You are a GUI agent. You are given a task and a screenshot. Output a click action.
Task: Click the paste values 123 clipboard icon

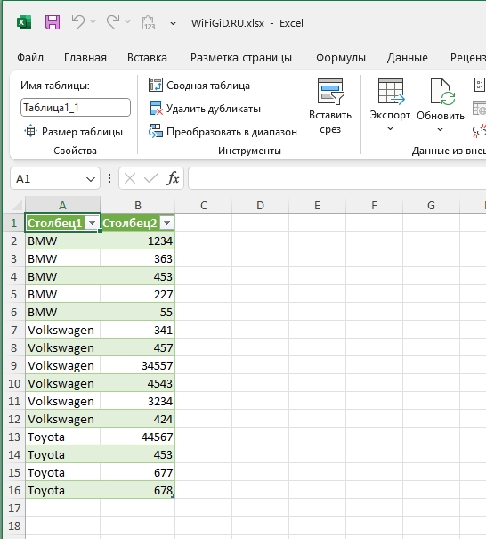coord(149,22)
